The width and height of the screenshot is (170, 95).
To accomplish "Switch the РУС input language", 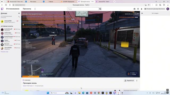I will click(x=154, y=93).
